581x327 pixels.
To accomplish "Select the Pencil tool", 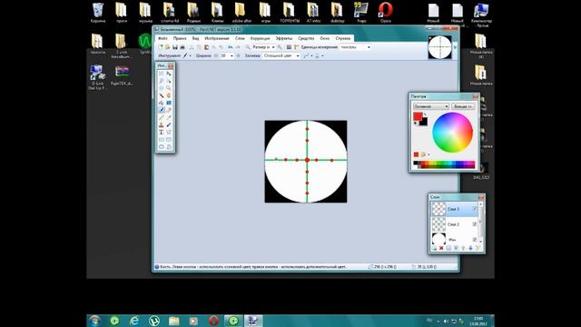I will point(162,117).
